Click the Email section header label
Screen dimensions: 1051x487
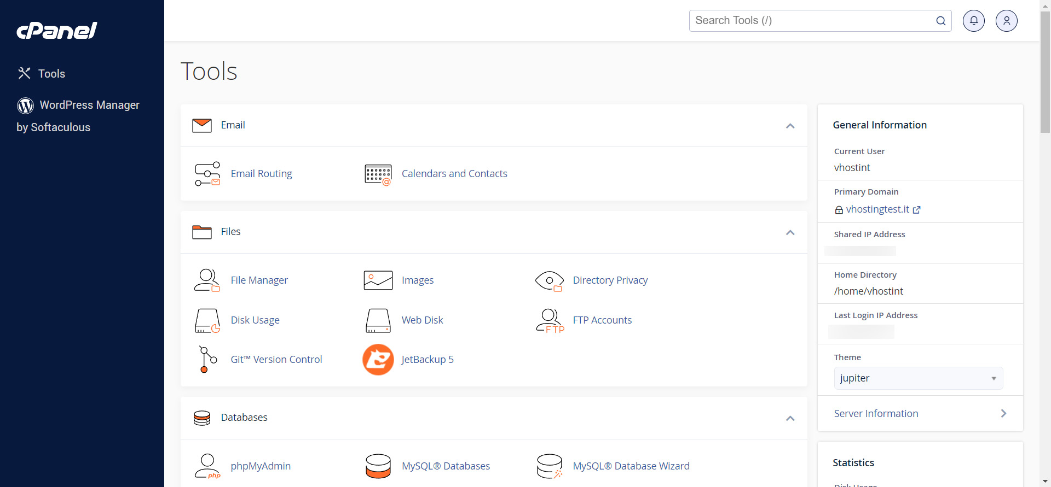click(233, 125)
